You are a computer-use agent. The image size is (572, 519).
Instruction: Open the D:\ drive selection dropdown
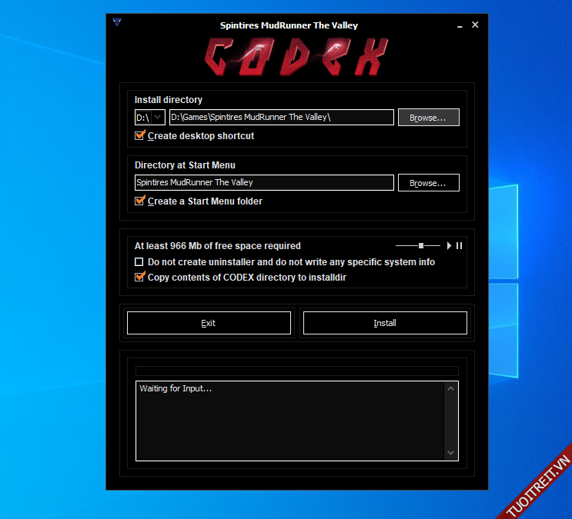157,117
